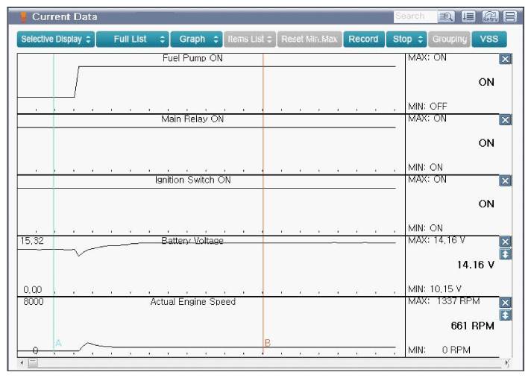Click the Fuel Pump ON graph title
This screenshot has width=531, height=378.
[x=192, y=58]
